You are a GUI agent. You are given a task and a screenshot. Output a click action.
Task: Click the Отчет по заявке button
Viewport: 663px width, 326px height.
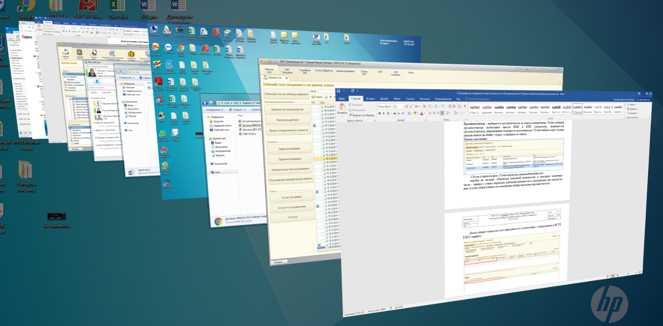291,196
